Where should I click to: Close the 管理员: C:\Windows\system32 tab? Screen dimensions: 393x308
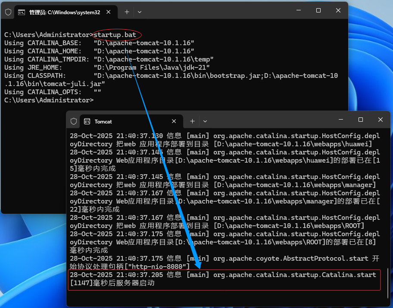click(x=108, y=12)
